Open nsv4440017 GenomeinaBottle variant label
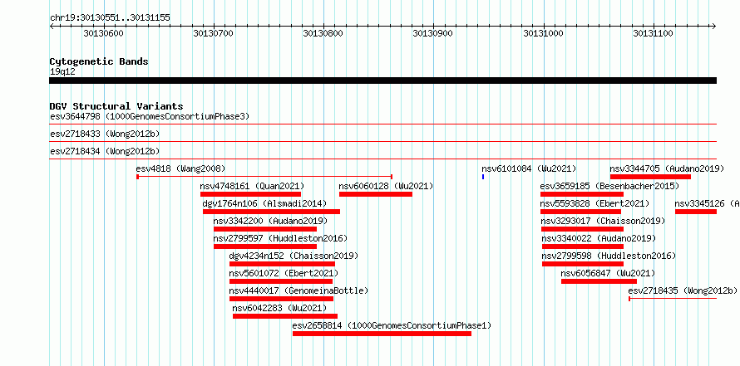The height and width of the screenshot is (366, 740). coord(298,290)
